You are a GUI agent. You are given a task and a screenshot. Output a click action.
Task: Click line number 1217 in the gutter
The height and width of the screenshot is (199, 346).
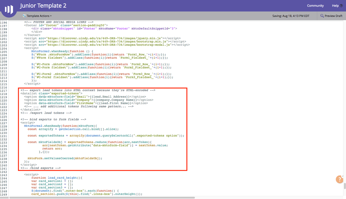coord(3,91)
